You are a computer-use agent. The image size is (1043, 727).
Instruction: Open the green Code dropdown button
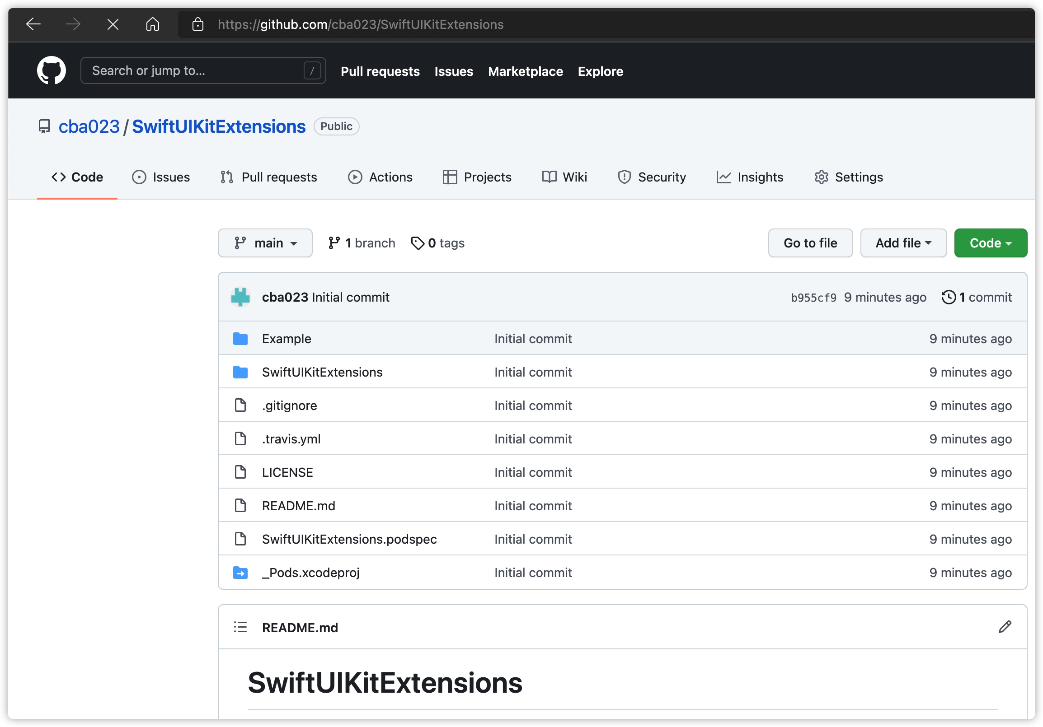pos(990,243)
